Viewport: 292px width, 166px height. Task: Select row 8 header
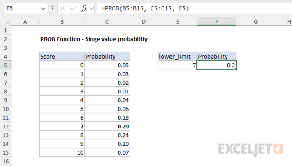coord(6,91)
